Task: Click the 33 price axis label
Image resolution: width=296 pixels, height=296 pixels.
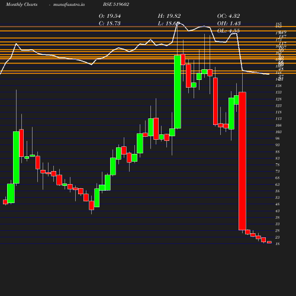Action: 278,224
